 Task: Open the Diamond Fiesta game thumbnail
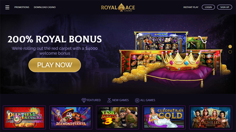tap(71, 117)
